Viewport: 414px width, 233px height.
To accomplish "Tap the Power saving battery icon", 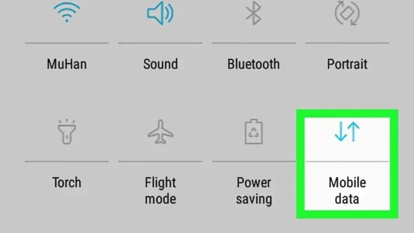I will pos(253,131).
